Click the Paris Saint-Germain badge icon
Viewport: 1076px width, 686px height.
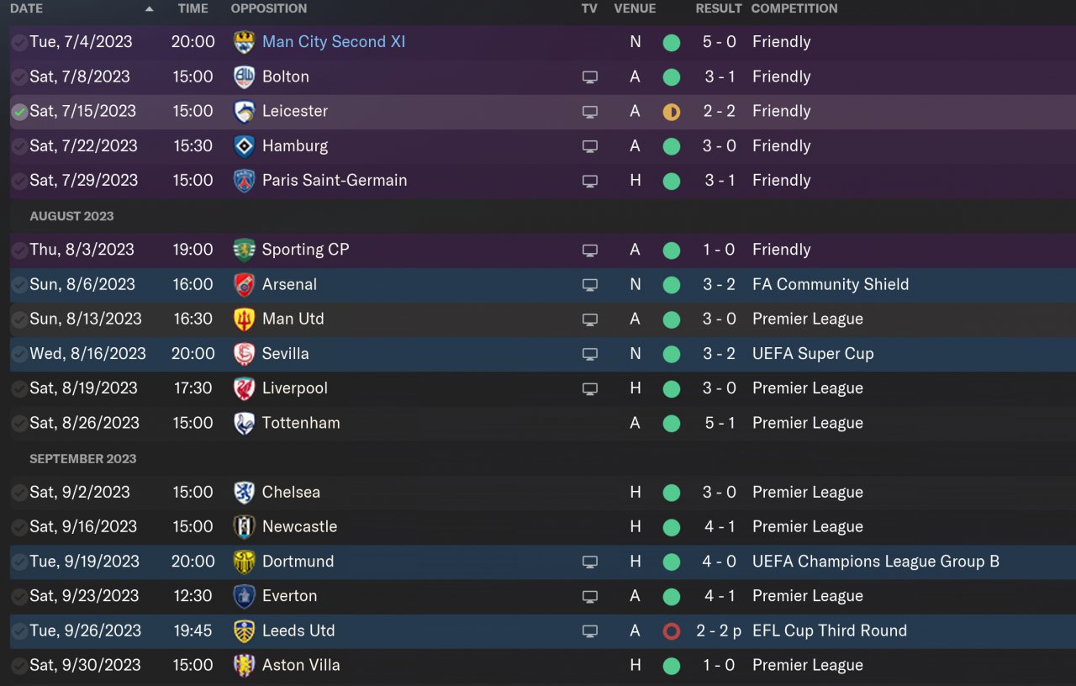pos(244,181)
